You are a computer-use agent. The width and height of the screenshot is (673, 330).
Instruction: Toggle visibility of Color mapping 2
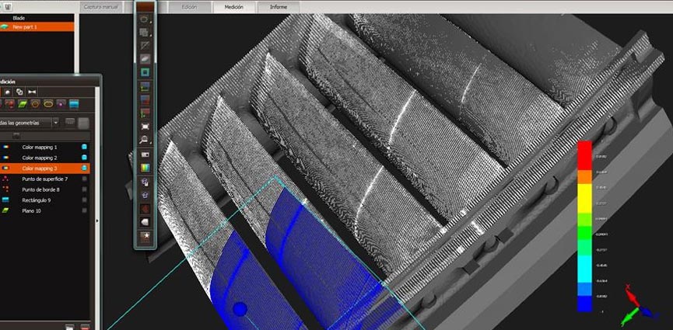[85, 158]
